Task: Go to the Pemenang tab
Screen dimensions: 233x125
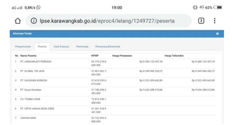Action: tap(82, 47)
